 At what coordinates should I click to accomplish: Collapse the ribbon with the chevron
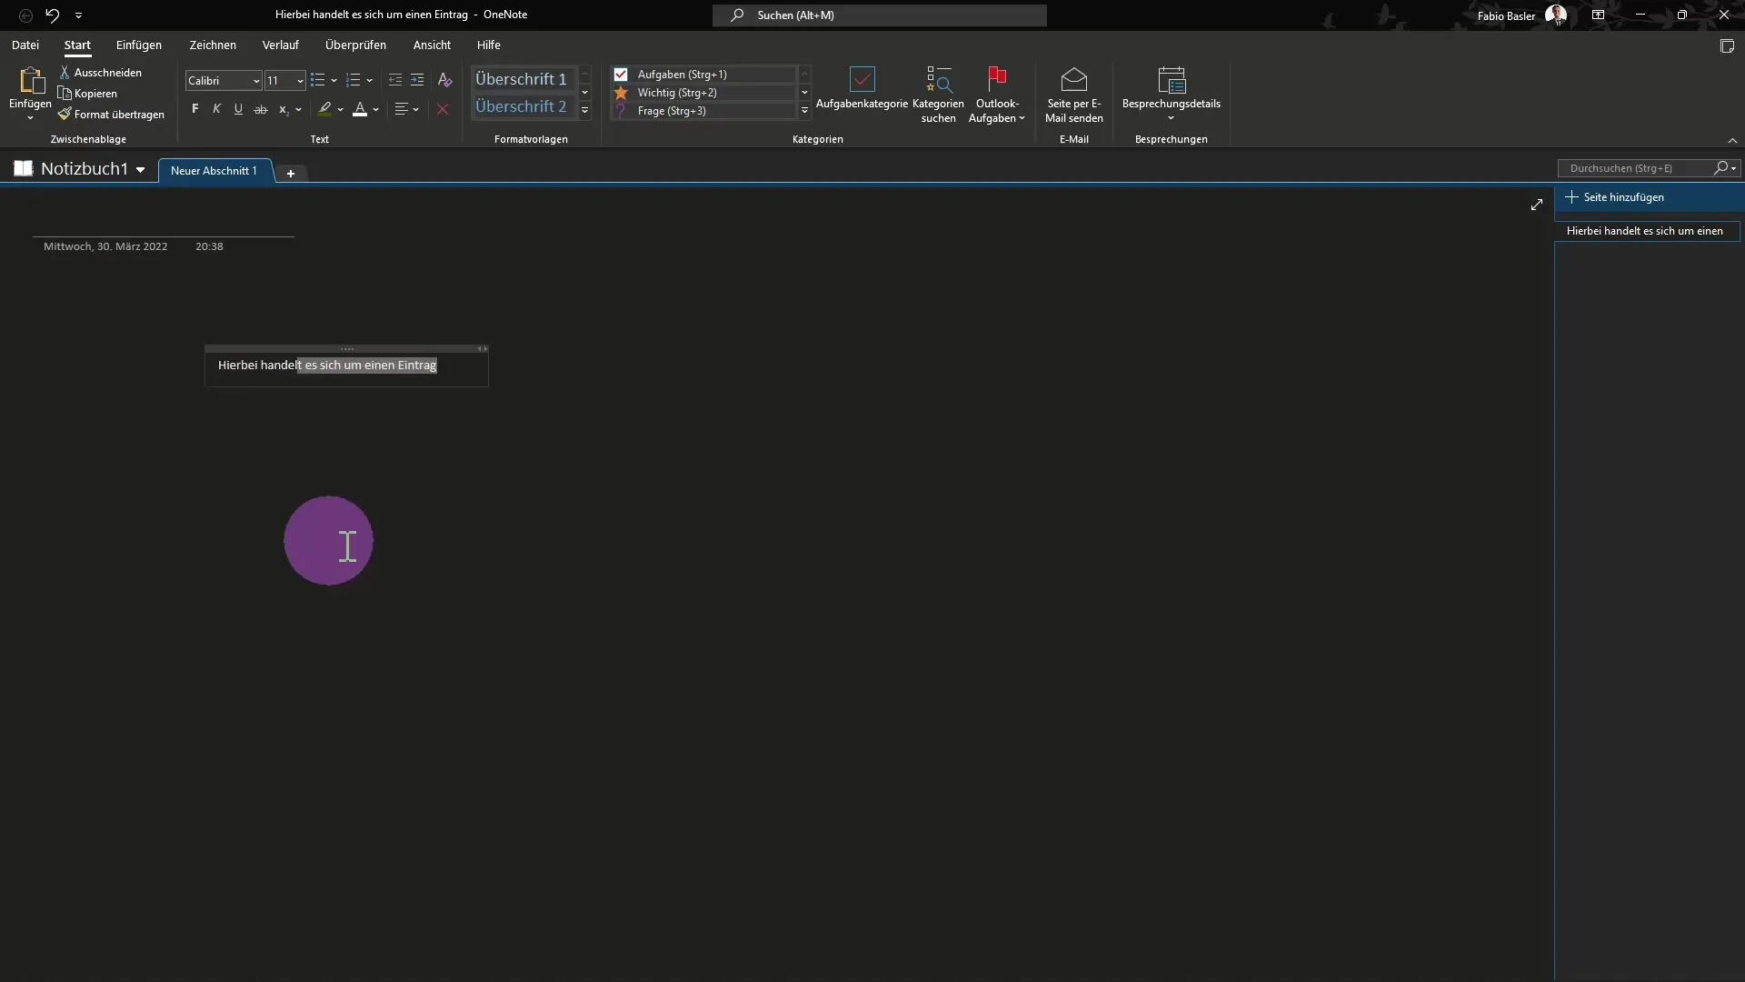(x=1732, y=140)
